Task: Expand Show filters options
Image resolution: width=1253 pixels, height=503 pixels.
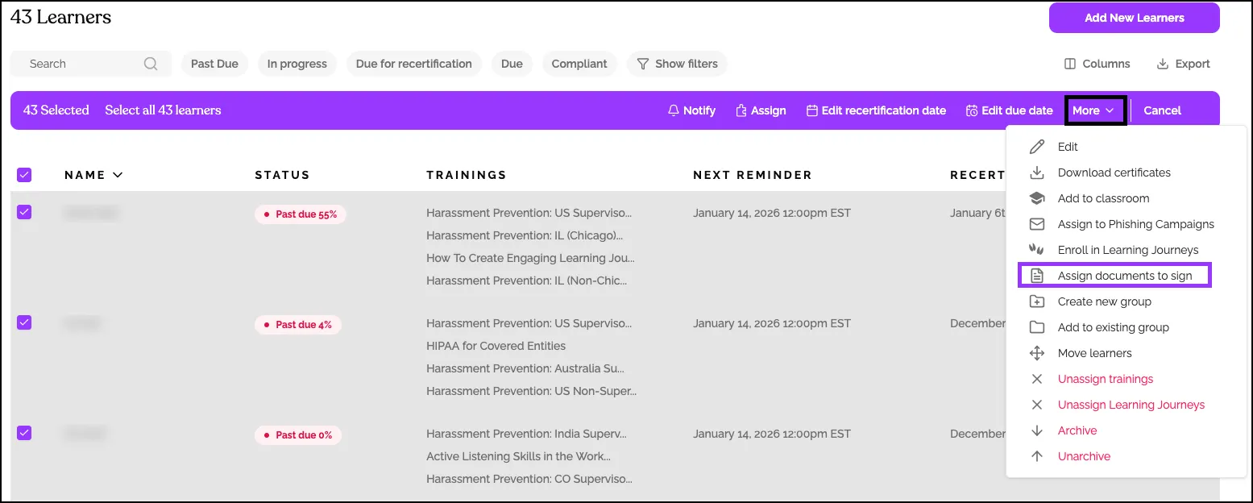Action: point(677,64)
